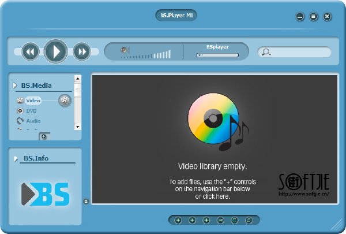Click the BS.Media scrollbar down arrow
The width and height of the screenshot is (346, 234).
pos(77,127)
